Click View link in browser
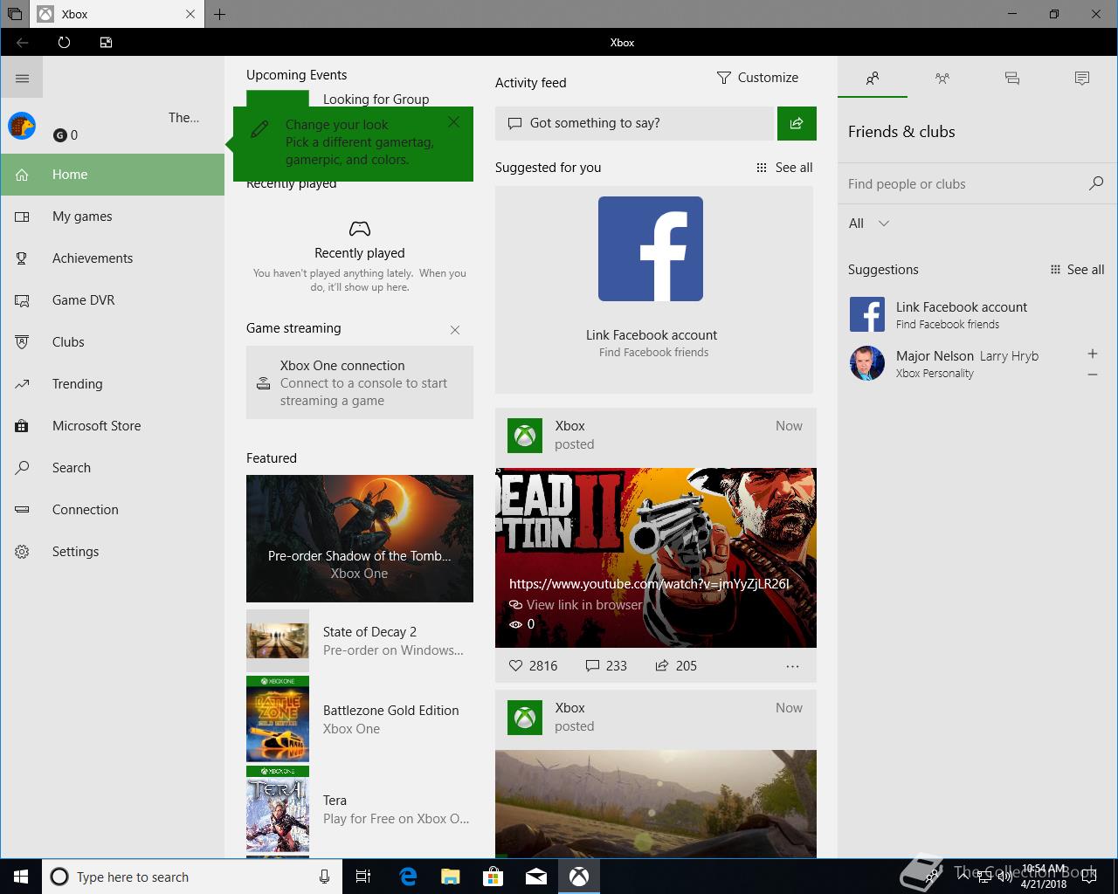Image resolution: width=1118 pixels, height=894 pixels. 583,604
